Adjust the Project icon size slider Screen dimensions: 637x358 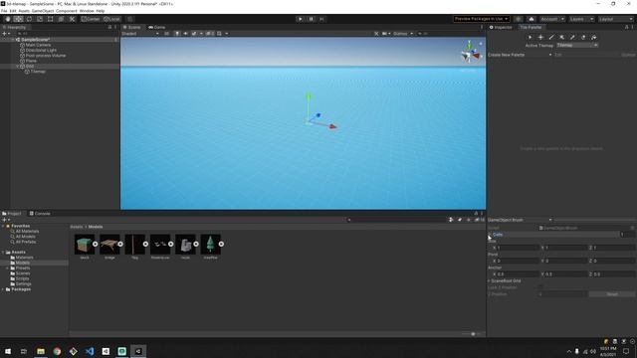(473, 334)
